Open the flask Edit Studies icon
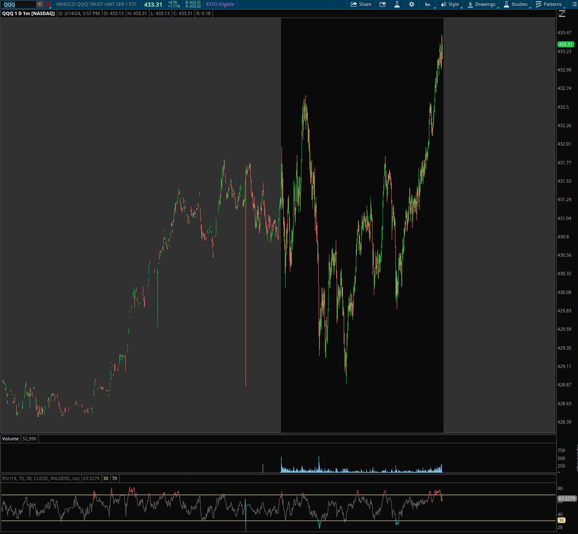578x534 pixels. point(397,4)
